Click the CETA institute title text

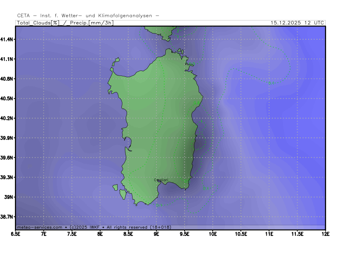88,15
